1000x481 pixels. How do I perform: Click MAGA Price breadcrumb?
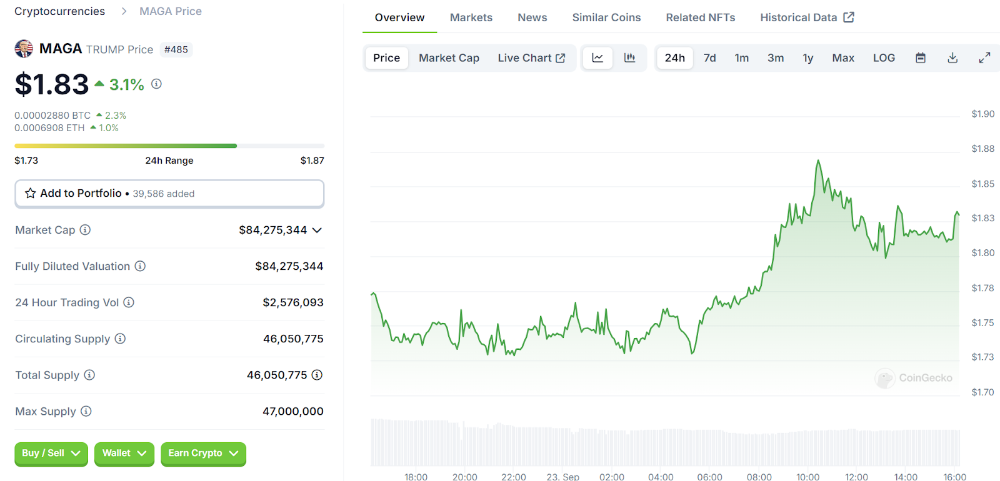click(x=171, y=11)
